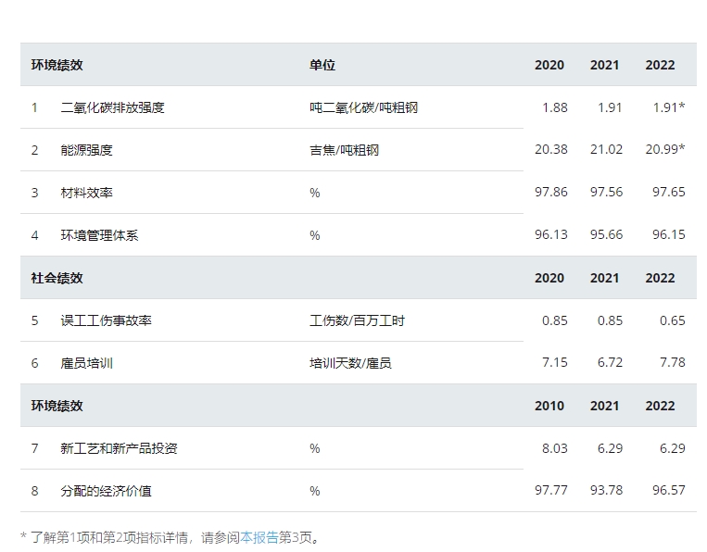Click the 吉焦/吨粗钢 unit cell
The height and width of the screenshot is (552, 707).
344,150
